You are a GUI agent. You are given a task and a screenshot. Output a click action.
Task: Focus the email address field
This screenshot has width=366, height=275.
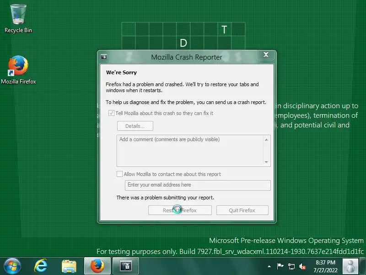tap(198, 185)
